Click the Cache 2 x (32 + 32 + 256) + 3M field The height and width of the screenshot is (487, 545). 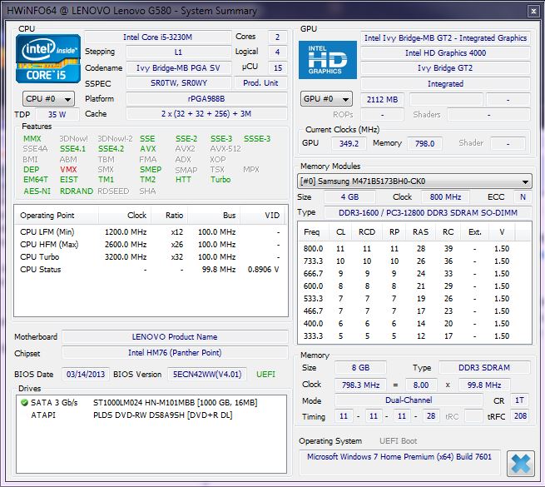click(206, 114)
